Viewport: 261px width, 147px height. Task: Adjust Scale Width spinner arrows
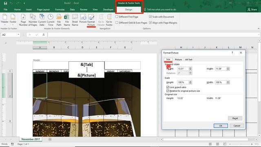click(x=228, y=82)
